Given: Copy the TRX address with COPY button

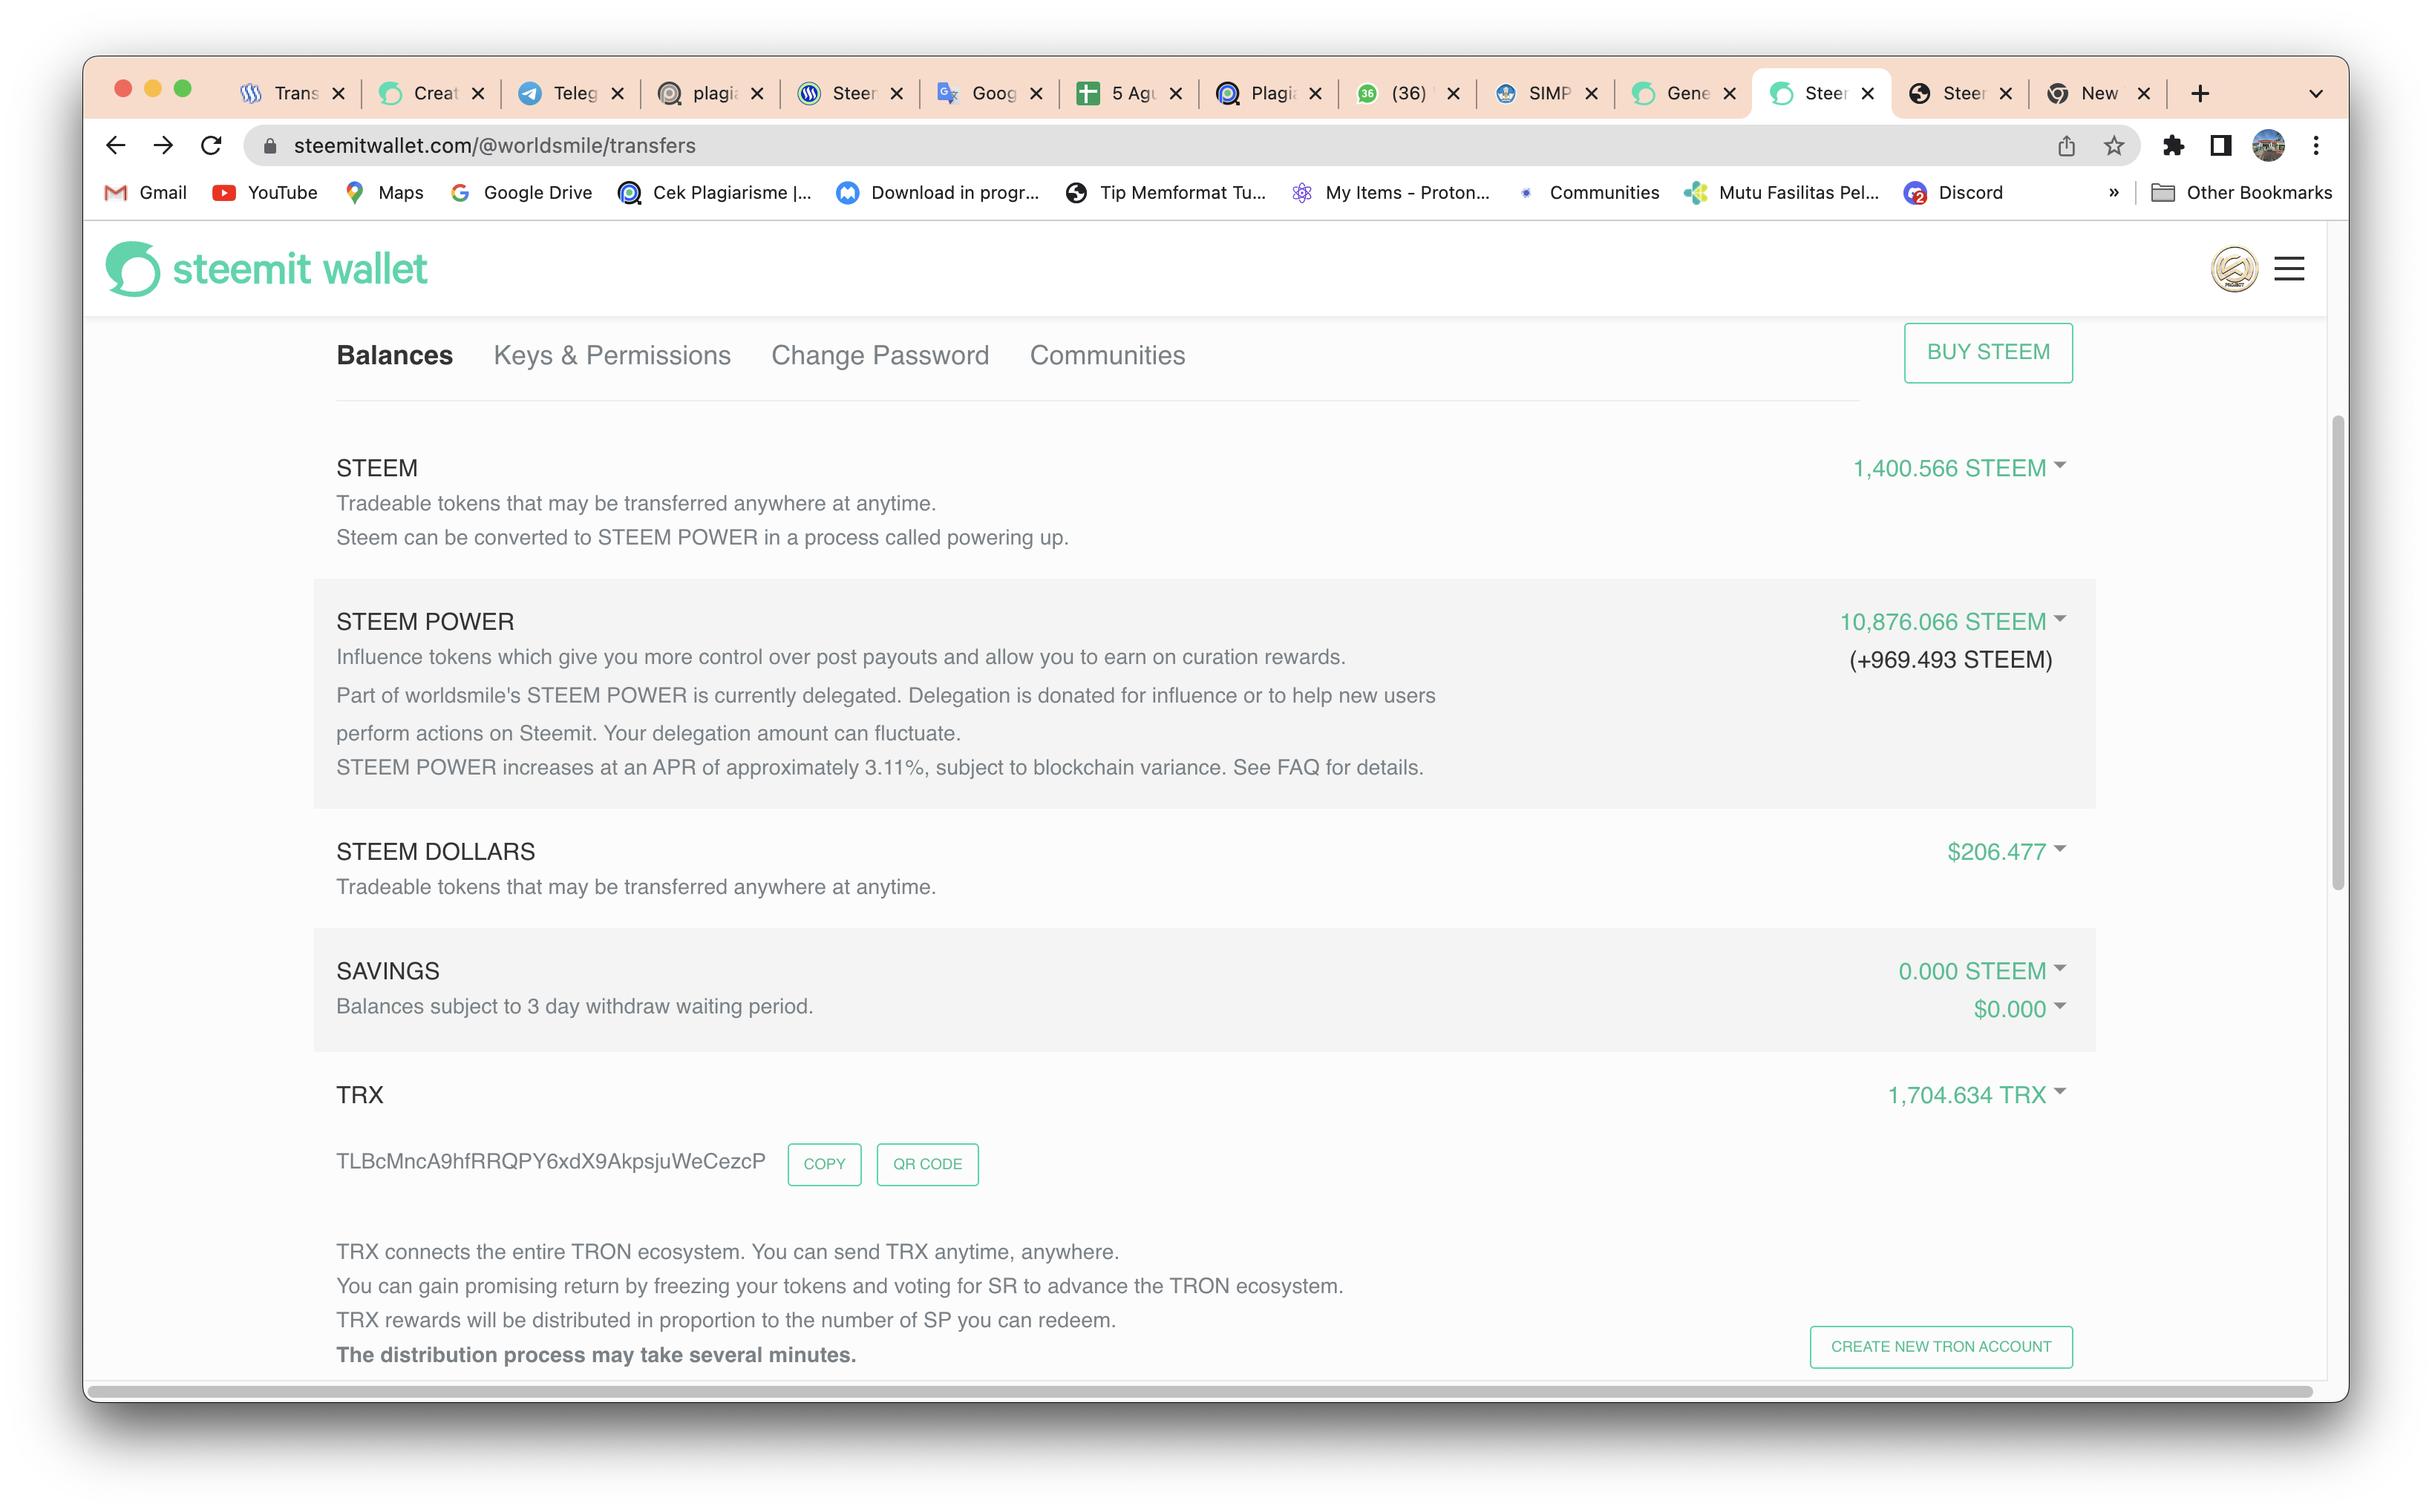Looking at the screenshot, I should [x=824, y=1164].
